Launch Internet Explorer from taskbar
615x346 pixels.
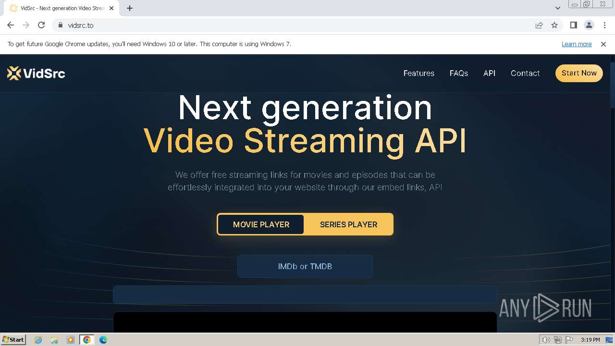(38, 340)
